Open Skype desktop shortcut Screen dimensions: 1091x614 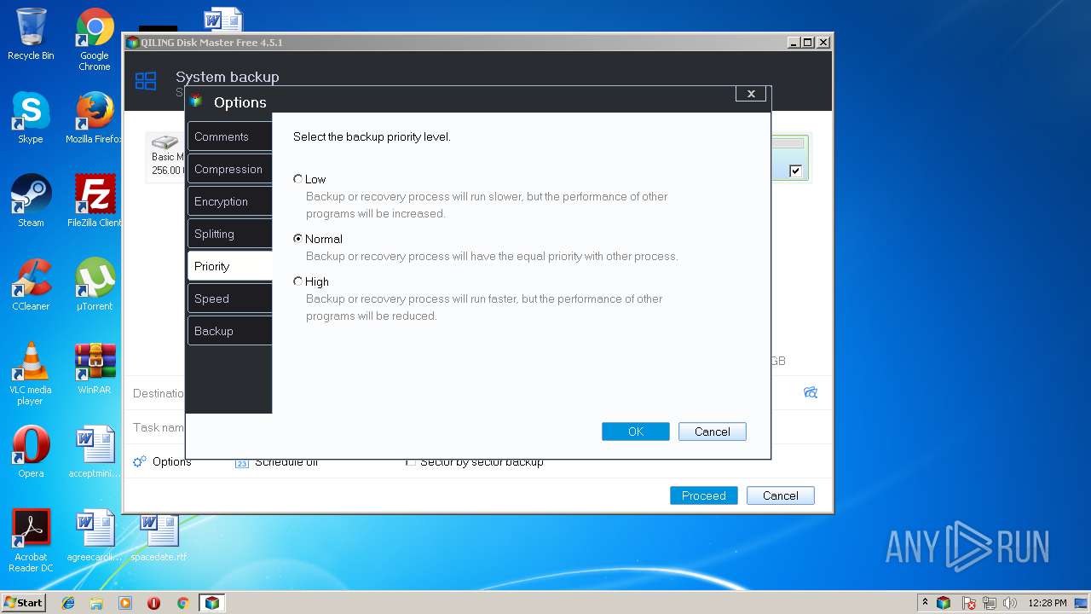click(31, 118)
